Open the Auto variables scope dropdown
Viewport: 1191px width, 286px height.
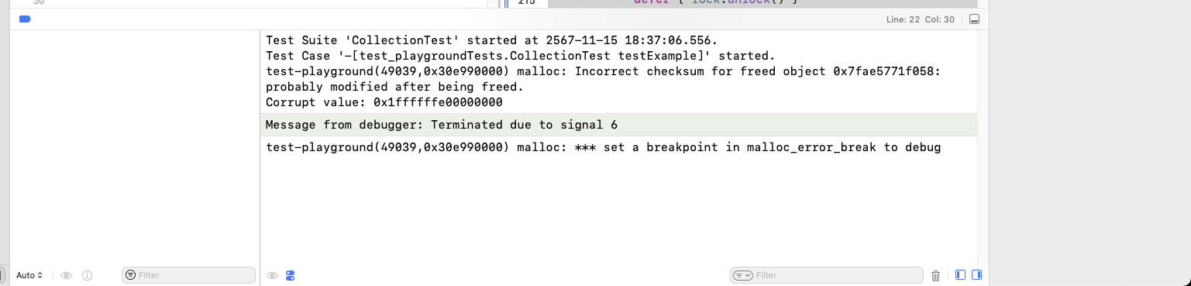coord(29,275)
